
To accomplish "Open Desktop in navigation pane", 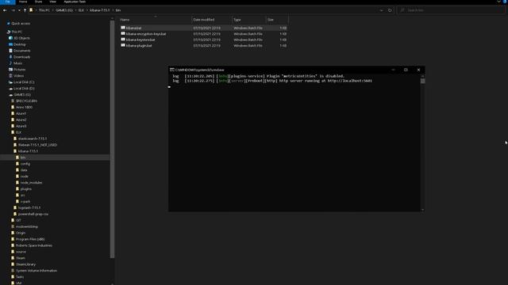I will (x=19, y=44).
